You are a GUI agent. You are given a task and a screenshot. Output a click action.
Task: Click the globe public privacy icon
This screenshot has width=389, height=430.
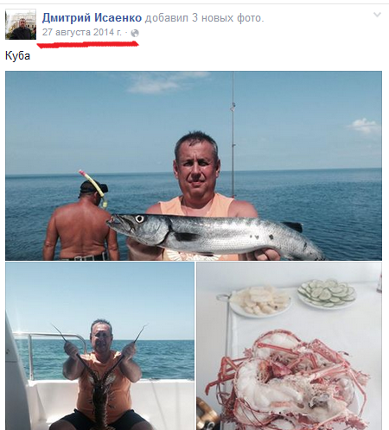click(x=135, y=33)
